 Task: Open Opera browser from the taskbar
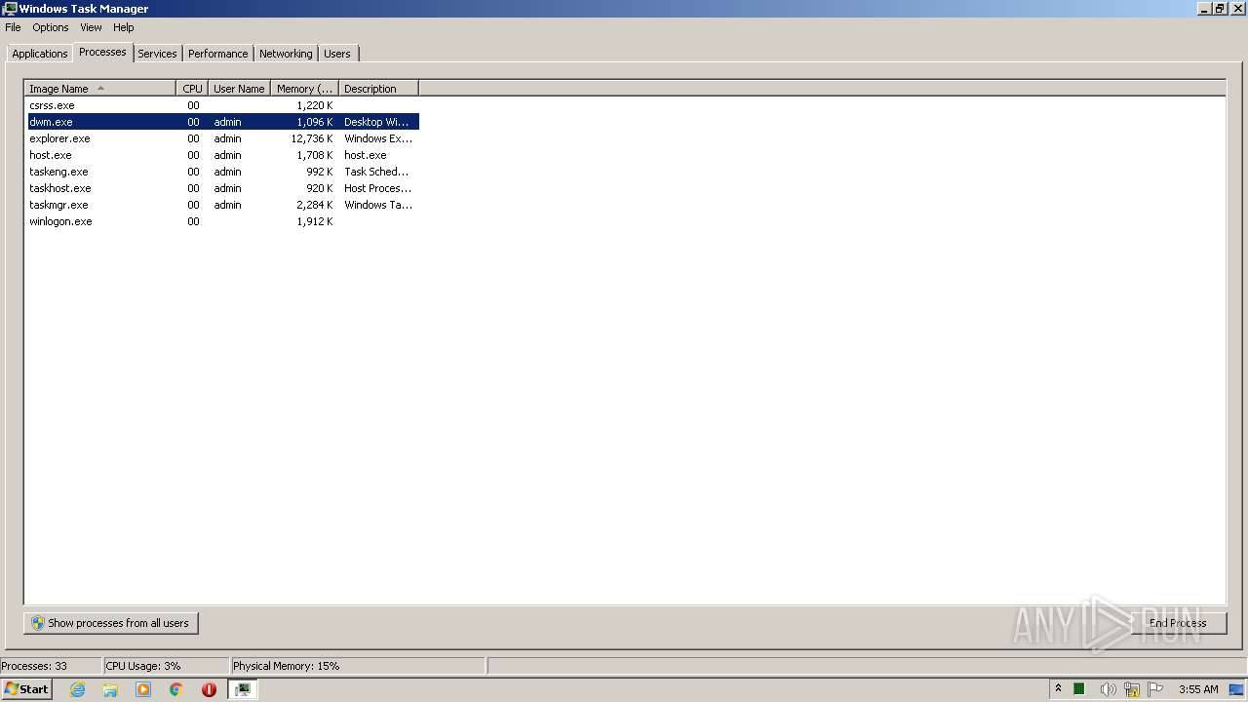coord(209,689)
